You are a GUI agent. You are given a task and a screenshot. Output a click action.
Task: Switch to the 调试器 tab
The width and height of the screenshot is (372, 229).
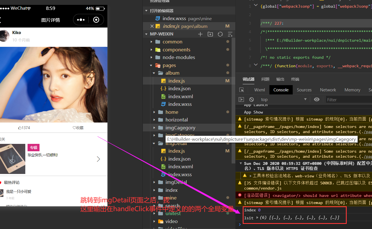point(248,79)
